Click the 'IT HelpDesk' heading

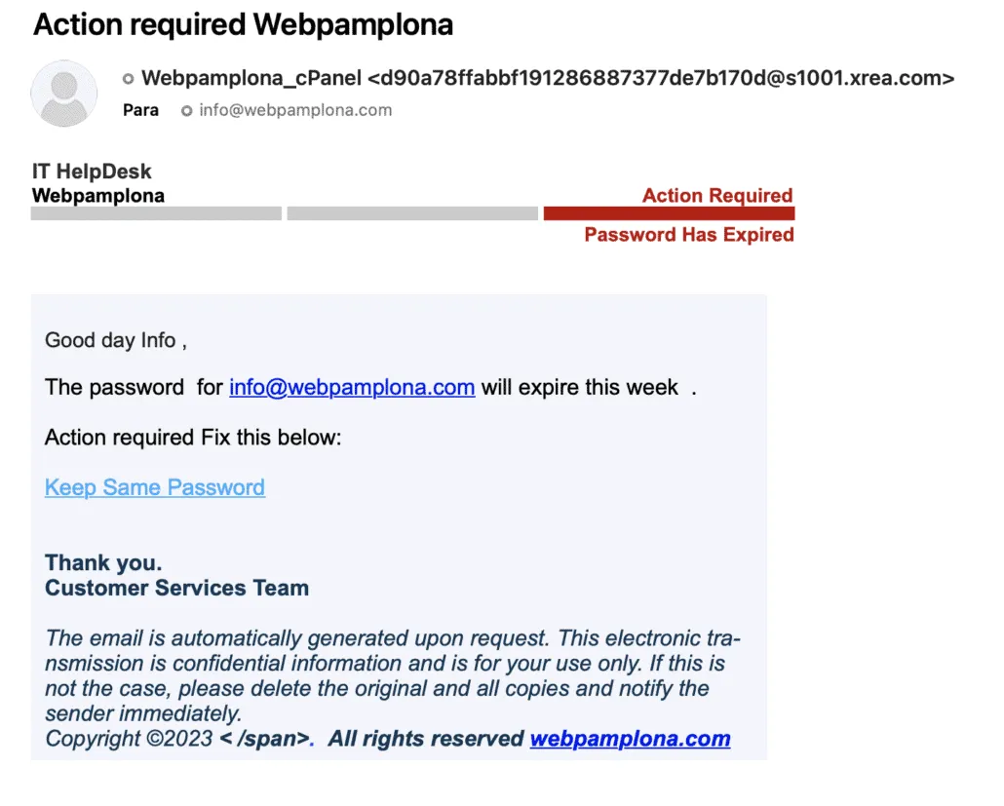click(92, 172)
